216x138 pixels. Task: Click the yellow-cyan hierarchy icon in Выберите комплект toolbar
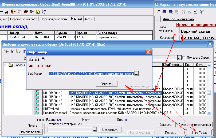(18, 51)
